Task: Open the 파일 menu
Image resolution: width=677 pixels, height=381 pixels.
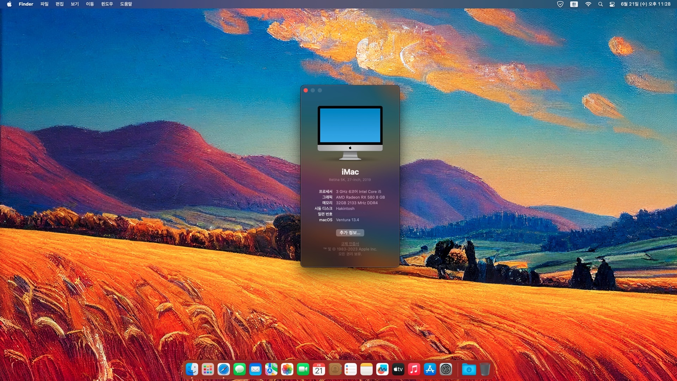Action: point(44,4)
